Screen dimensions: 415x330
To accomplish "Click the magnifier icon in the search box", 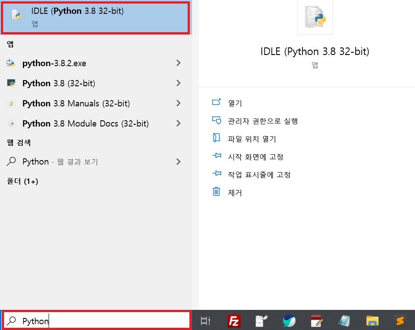I will coord(11,321).
